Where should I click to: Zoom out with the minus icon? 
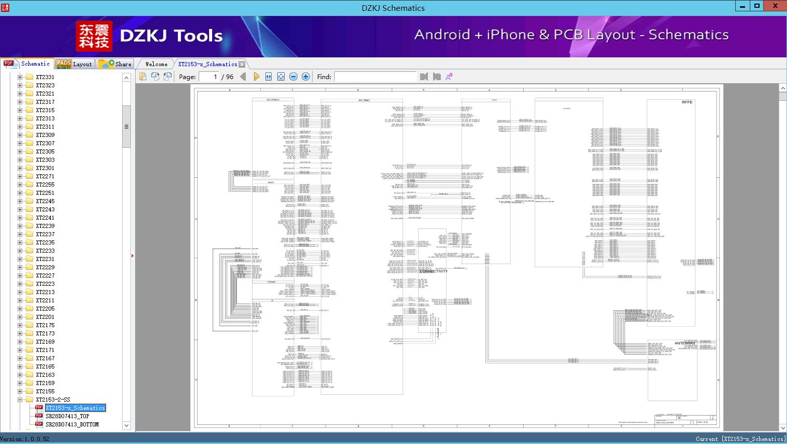(293, 76)
